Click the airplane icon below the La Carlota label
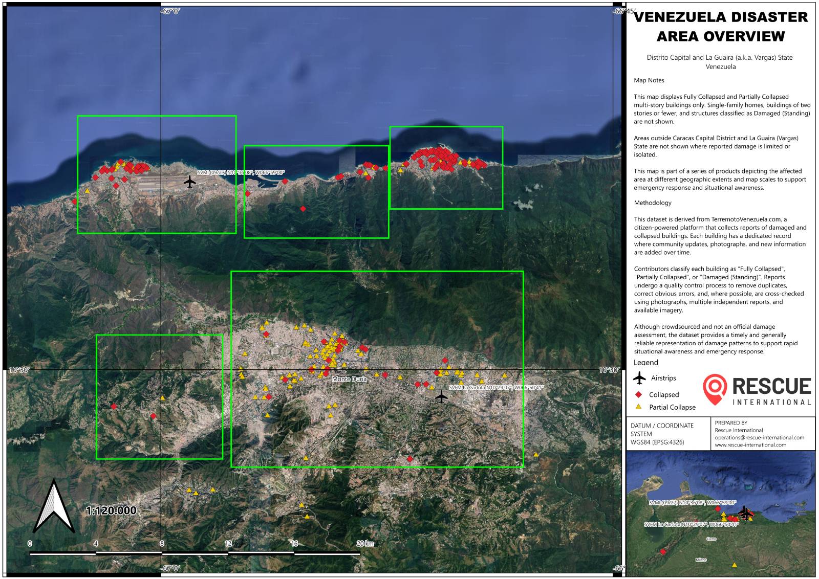 tap(441, 396)
